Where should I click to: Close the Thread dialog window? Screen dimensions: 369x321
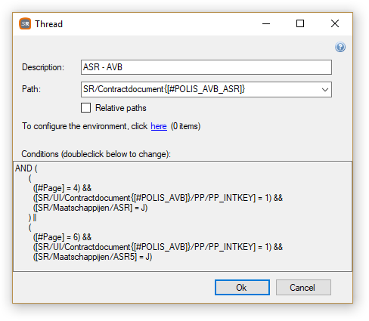335,23
